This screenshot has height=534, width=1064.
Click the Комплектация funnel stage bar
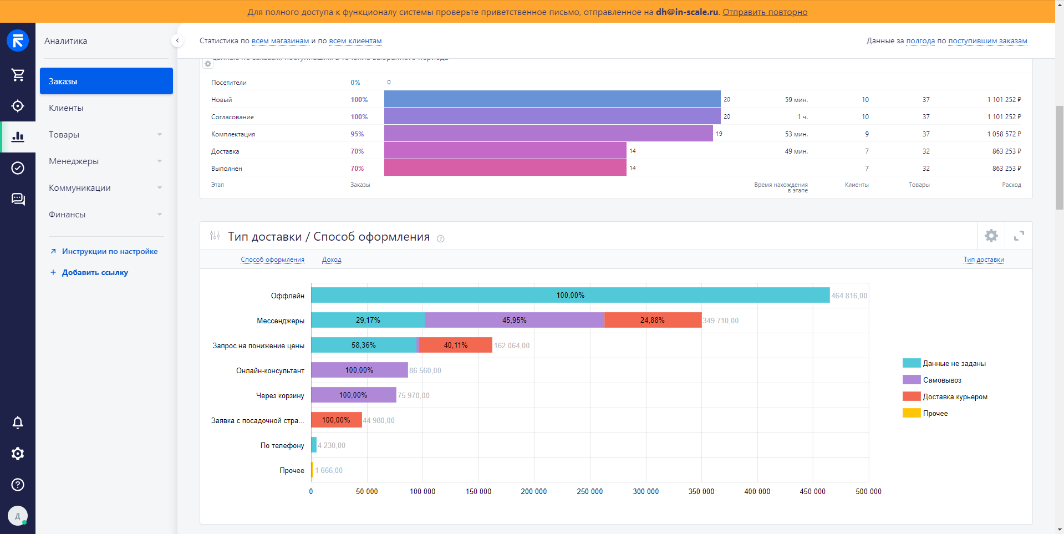[x=548, y=133]
